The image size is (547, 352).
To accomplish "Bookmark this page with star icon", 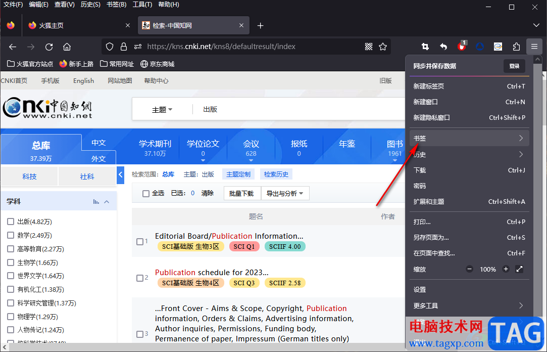I will pos(383,47).
